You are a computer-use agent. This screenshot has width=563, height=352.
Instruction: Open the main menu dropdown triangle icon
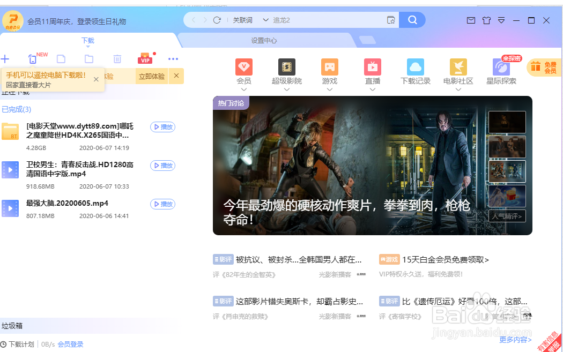(x=501, y=20)
